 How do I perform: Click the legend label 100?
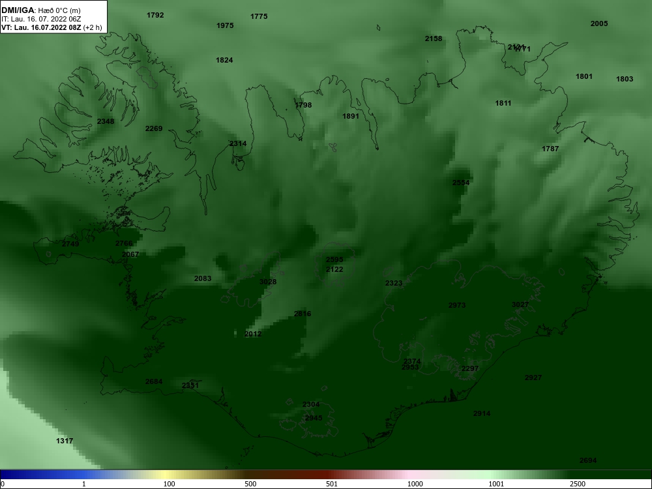(169, 484)
